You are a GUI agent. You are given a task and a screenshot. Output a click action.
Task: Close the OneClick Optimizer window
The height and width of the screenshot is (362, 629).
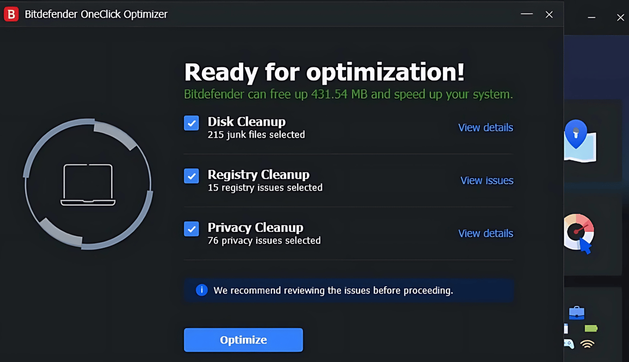pyautogui.click(x=549, y=14)
